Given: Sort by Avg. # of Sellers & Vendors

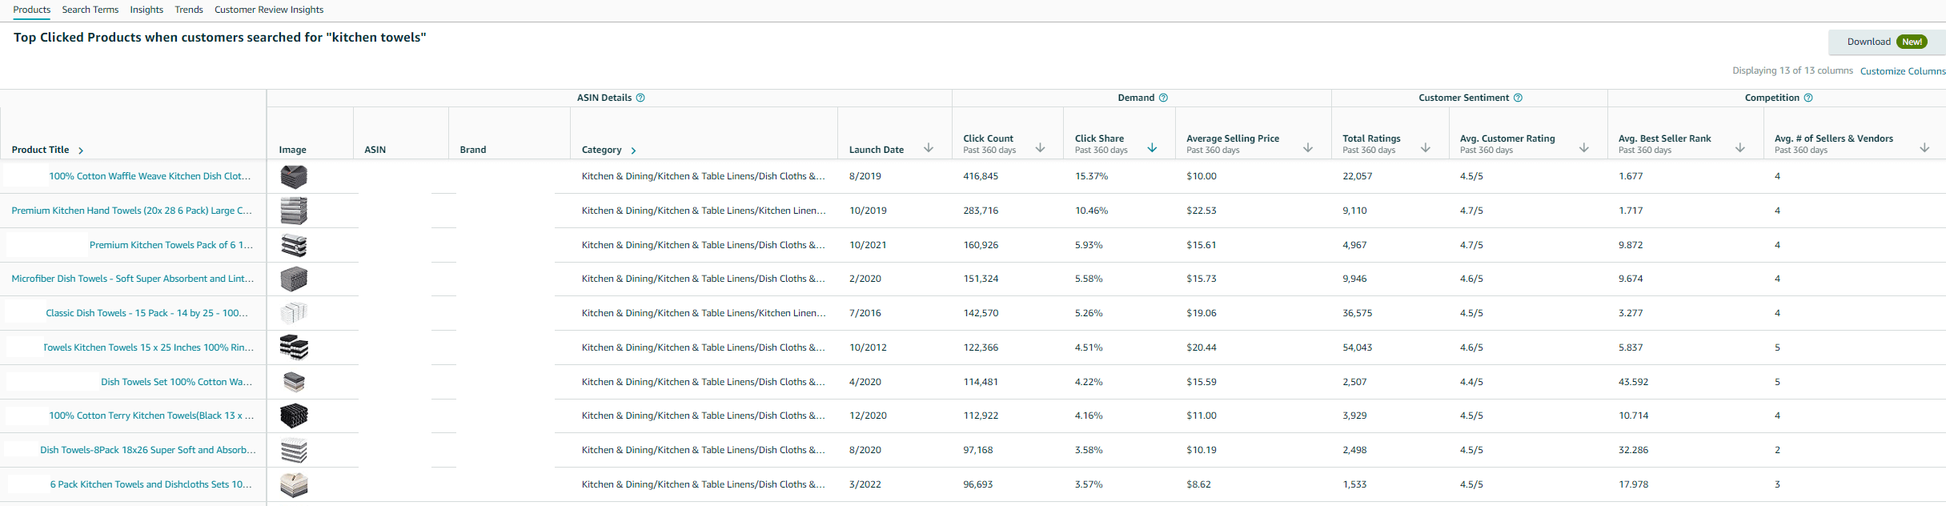Looking at the screenshot, I should pyautogui.click(x=1924, y=148).
